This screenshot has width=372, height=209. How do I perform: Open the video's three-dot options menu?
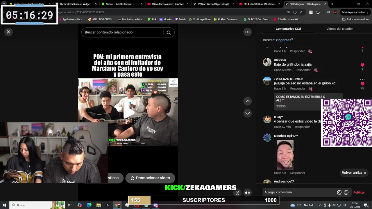pyautogui.click(x=247, y=32)
